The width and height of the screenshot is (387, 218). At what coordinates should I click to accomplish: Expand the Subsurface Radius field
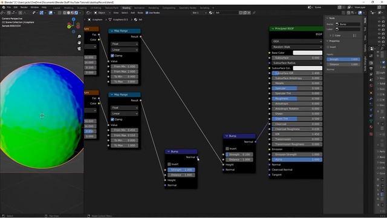(x=297, y=63)
